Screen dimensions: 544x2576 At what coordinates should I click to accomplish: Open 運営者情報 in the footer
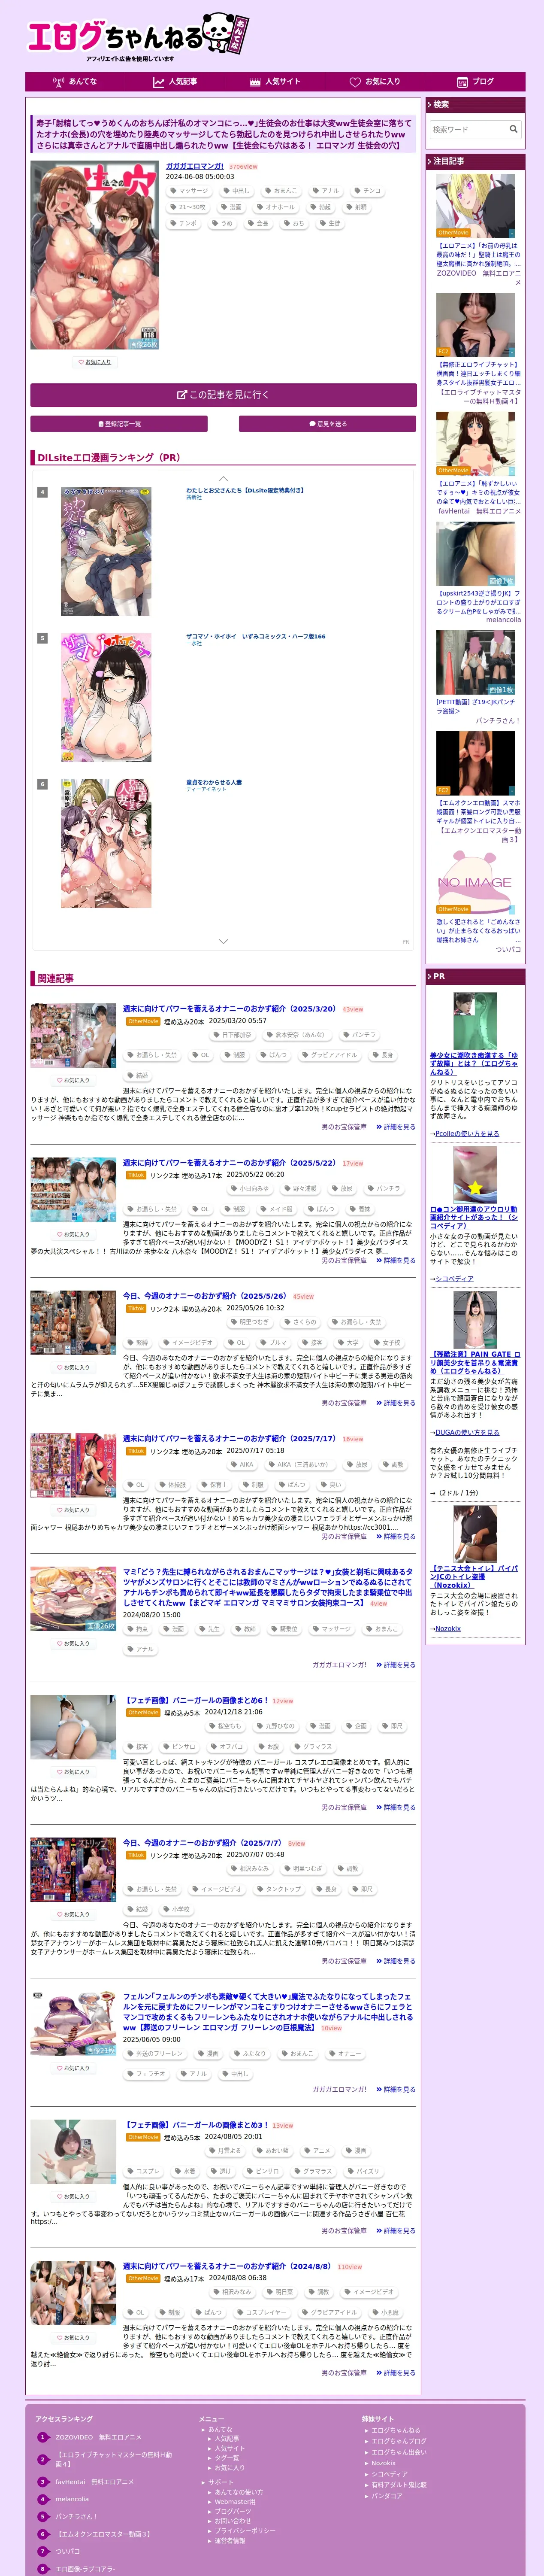point(230,2541)
